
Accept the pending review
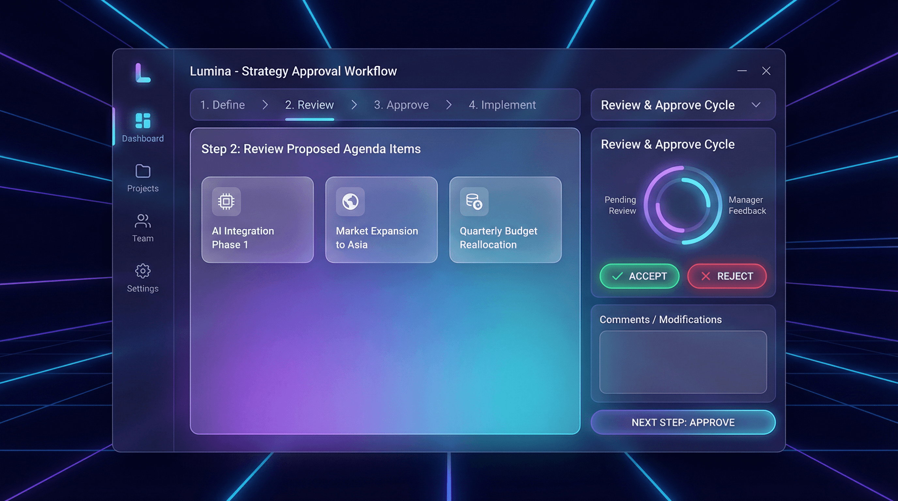point(639,276)
